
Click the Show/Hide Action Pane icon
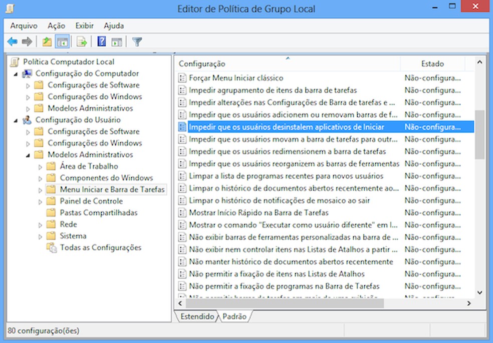click(x=116, y=41)
